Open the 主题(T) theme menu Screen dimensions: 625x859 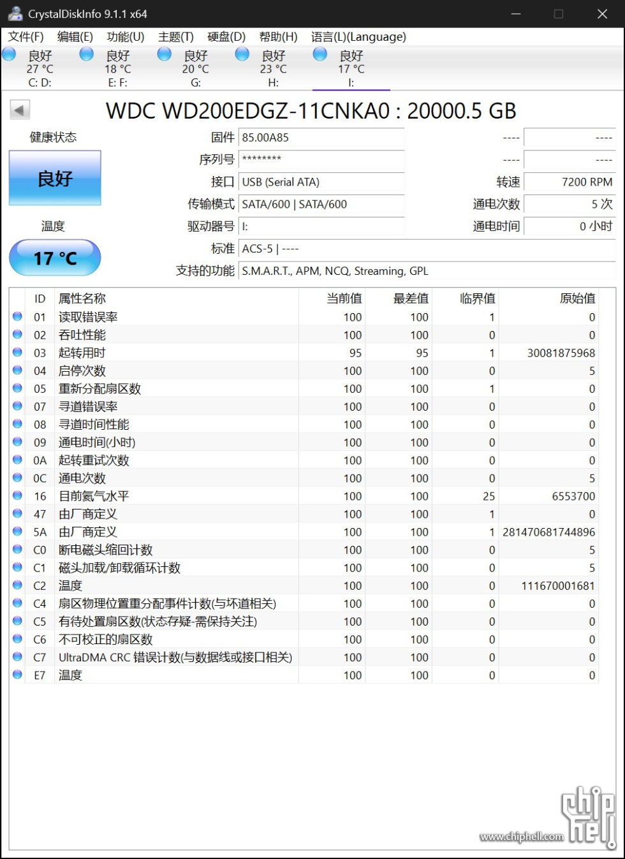tap(175, 36)
